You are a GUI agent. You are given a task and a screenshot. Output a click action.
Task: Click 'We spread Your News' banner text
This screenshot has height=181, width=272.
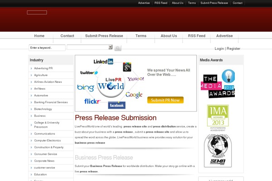coord(169,72)
